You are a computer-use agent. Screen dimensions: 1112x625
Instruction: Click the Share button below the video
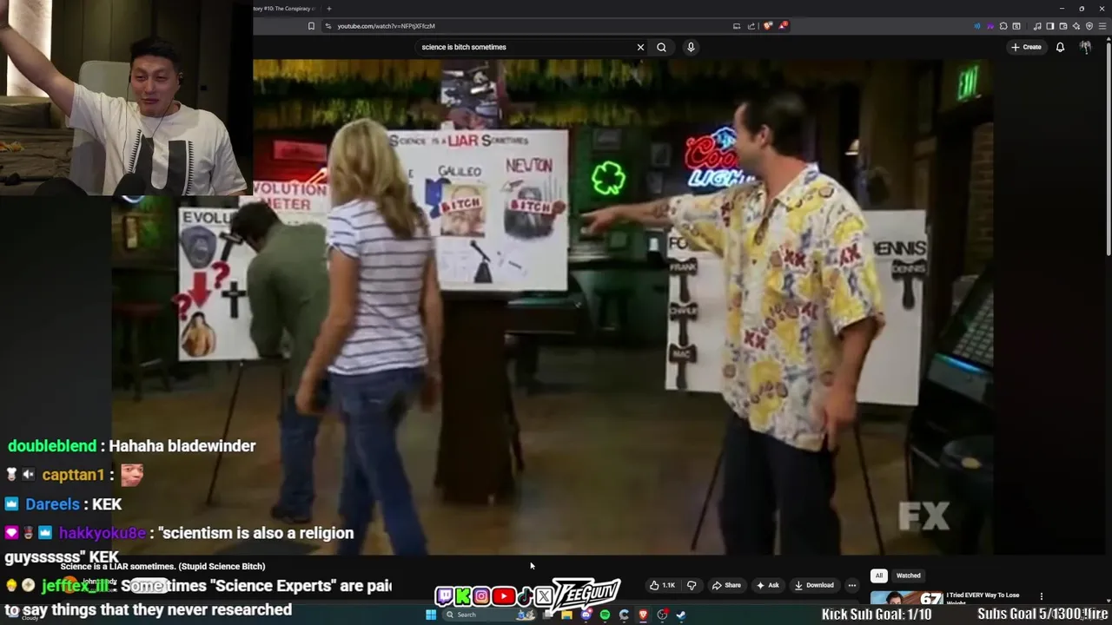coord(726,585)
